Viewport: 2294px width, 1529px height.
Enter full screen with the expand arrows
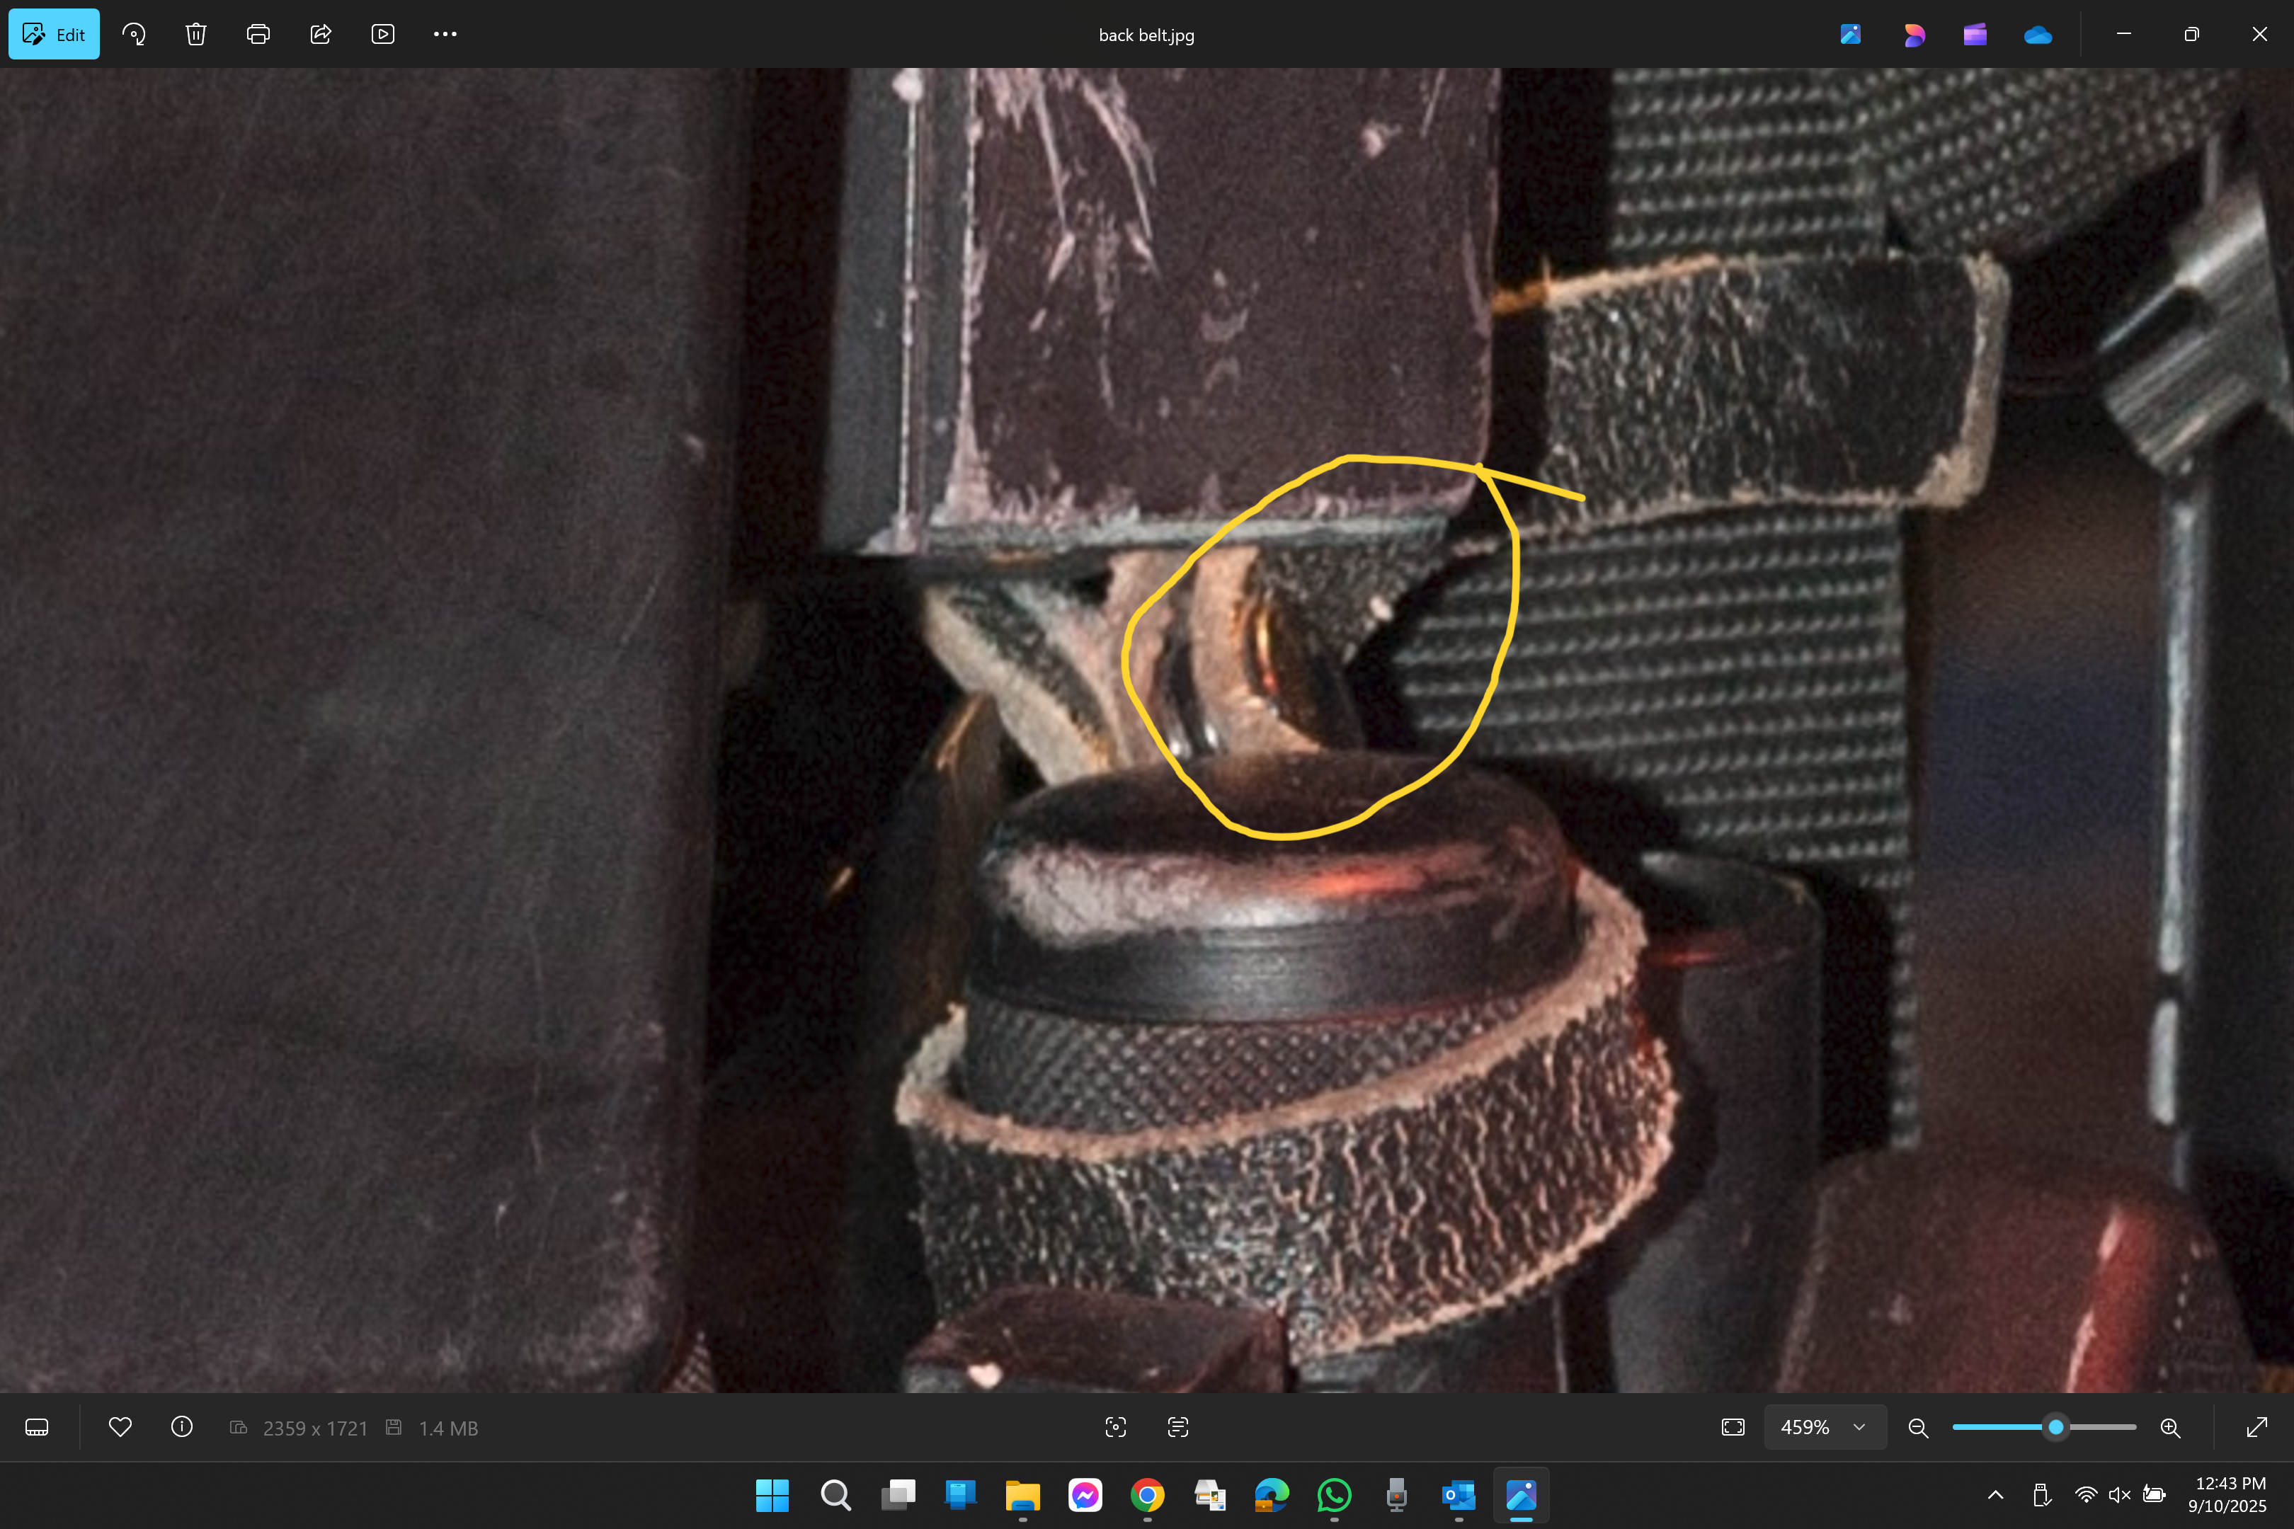2257,1428
